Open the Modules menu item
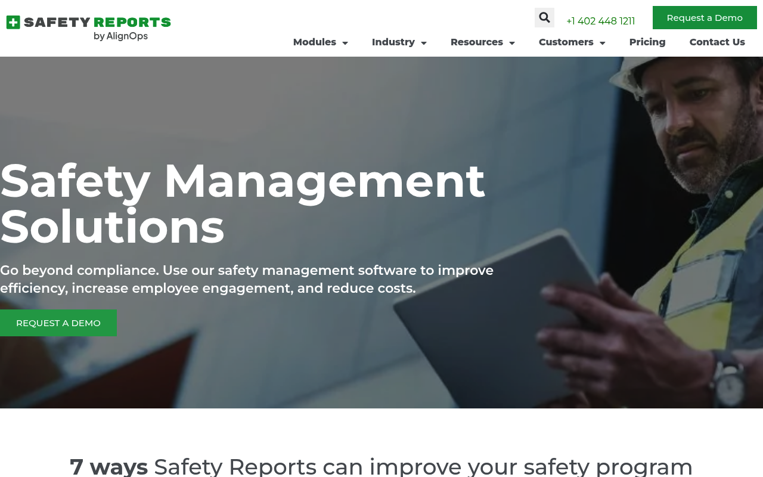Screen dimensions: 763x477 (315, 42)
